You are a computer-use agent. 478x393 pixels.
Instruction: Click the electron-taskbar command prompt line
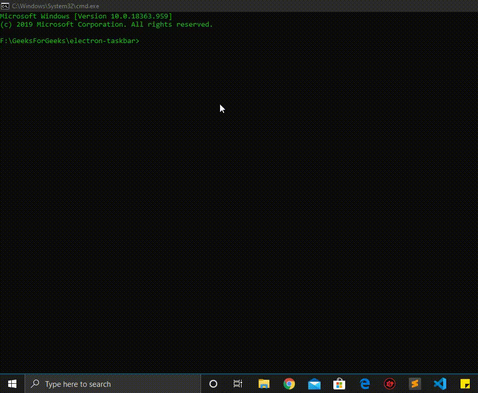pyautogui.click(x=70, y=41)
